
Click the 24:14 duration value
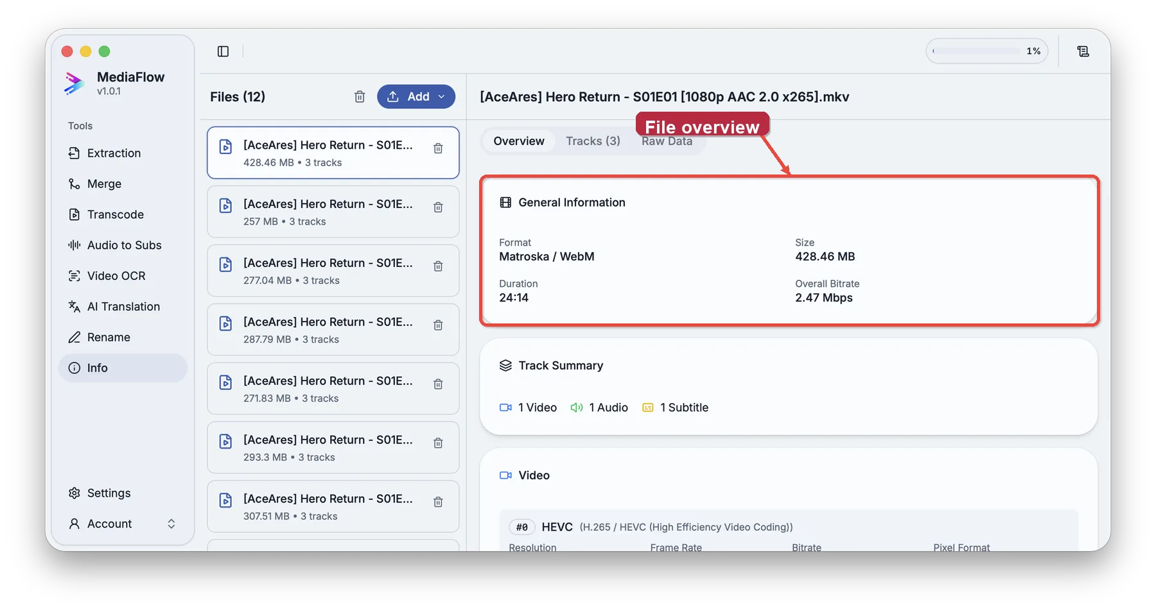514,298
